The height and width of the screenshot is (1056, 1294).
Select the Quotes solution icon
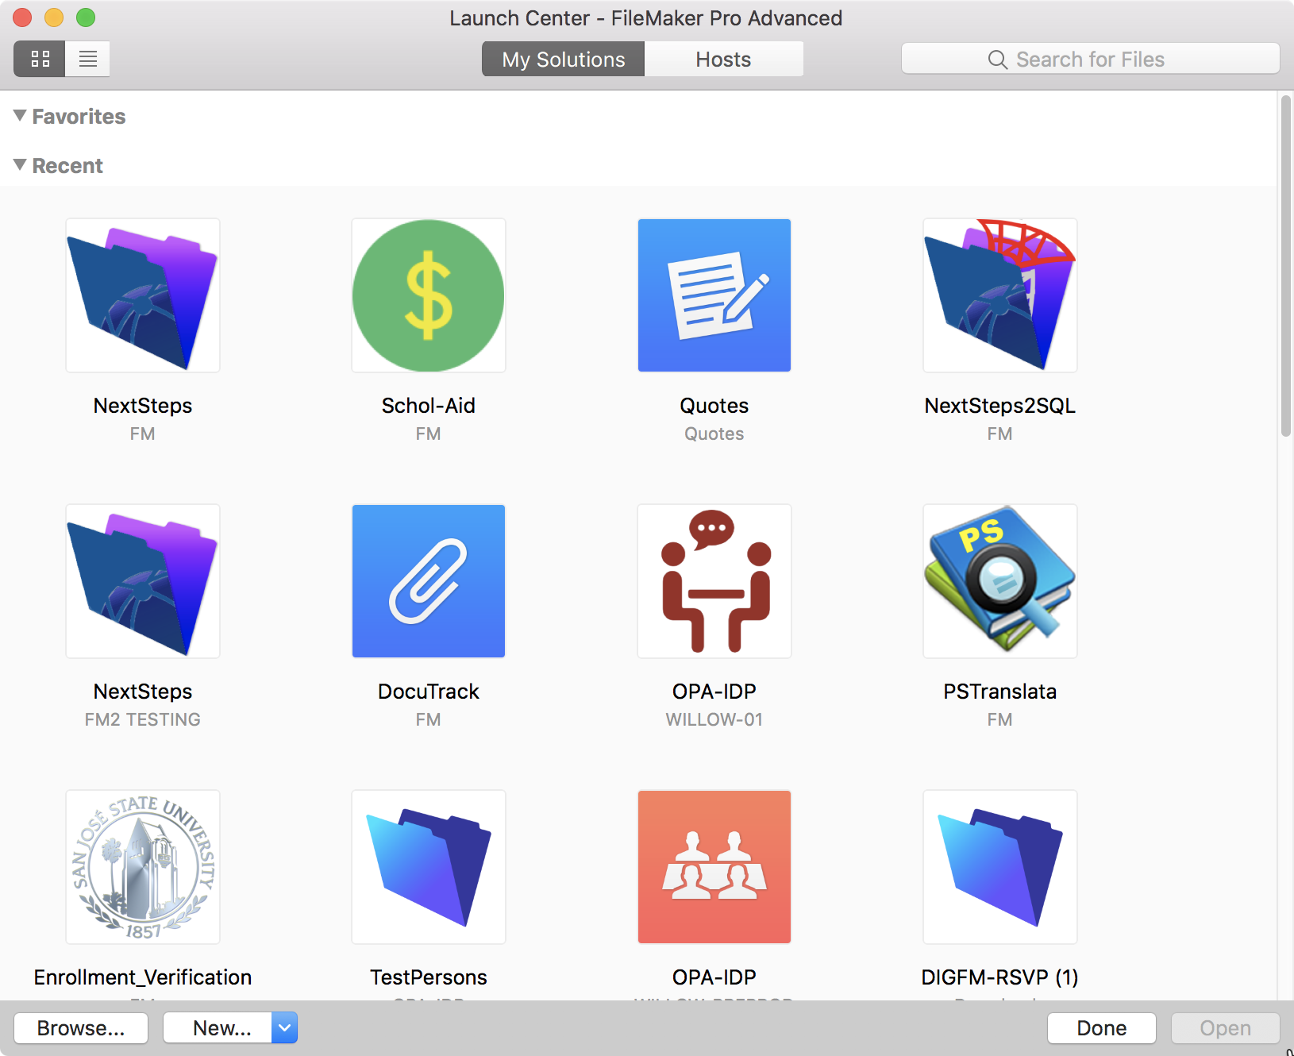pos(714,295)
